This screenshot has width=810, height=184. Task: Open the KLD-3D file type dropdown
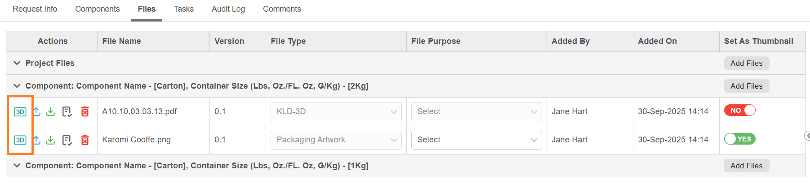click(336, 111)
